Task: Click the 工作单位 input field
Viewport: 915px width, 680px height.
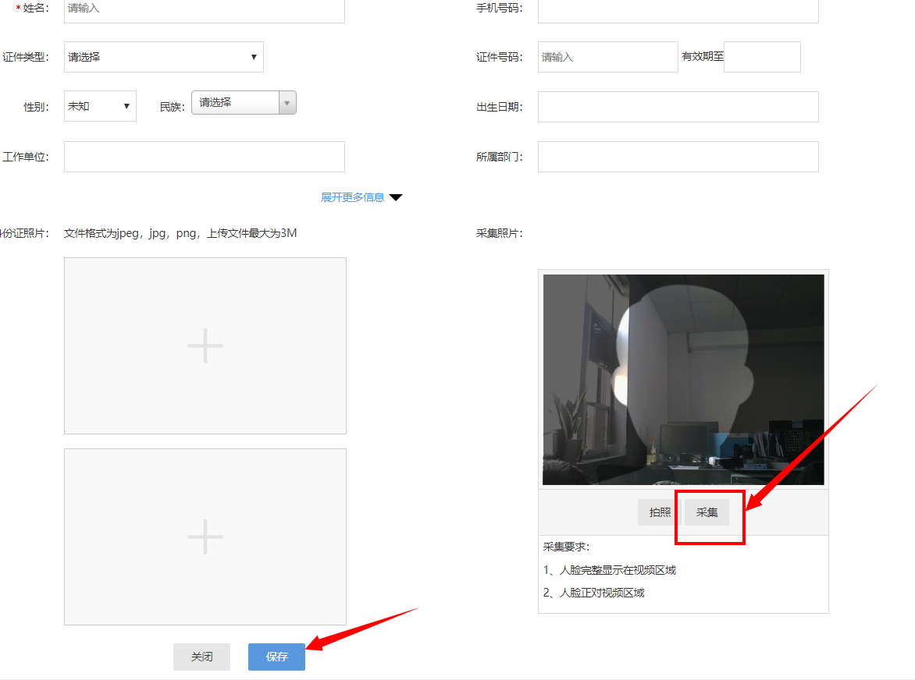Action: [x=205, y=157]
